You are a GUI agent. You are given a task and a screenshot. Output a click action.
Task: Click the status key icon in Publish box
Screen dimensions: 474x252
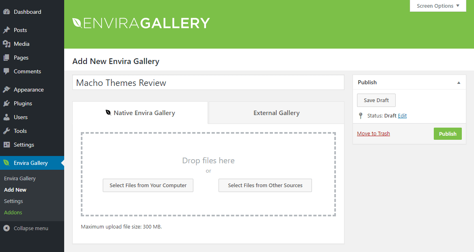(x=361, y=116)
